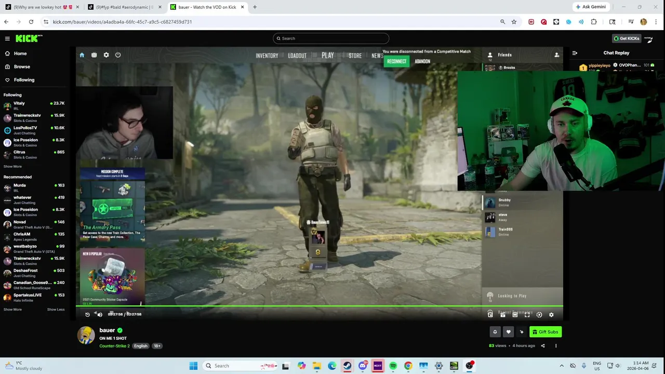The width and height of the screenshot is (665, 374).
Task: Open the playback speed control
Action: coord(539,314)
